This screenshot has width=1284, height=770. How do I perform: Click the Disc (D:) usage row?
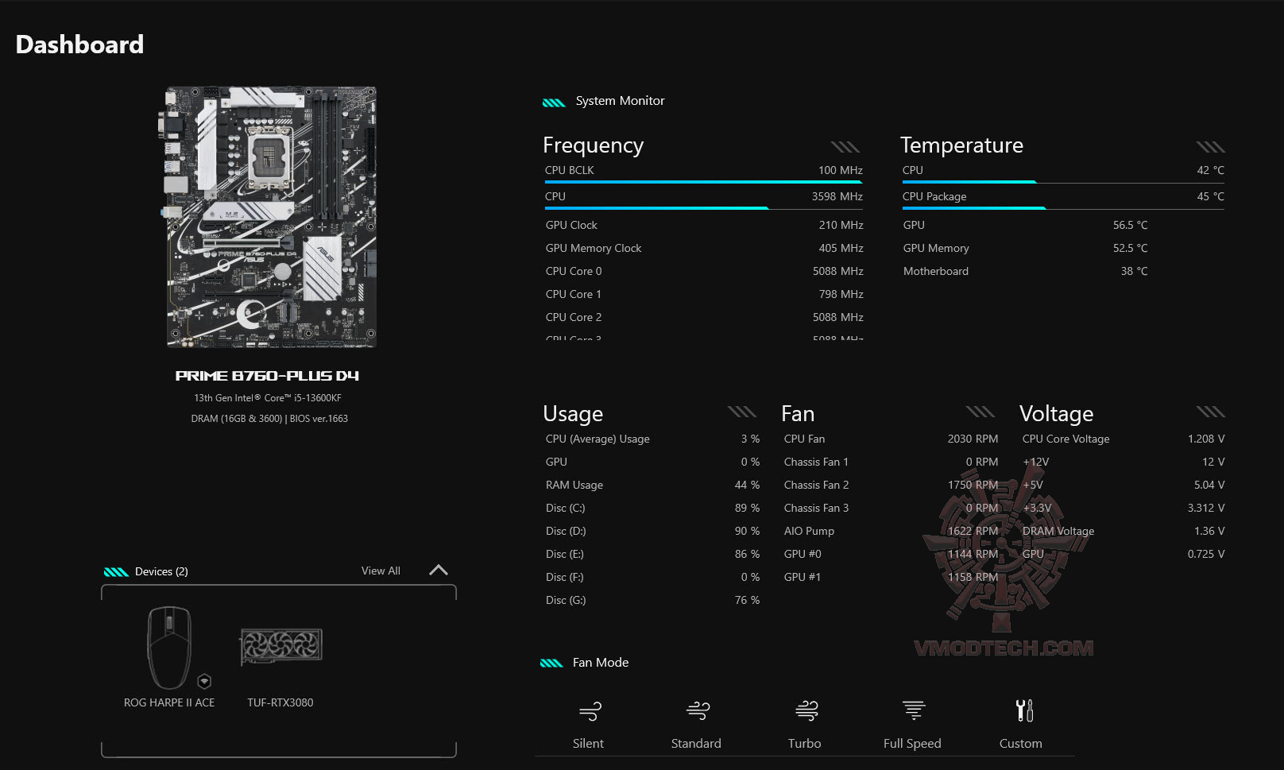tap(652, 531)
